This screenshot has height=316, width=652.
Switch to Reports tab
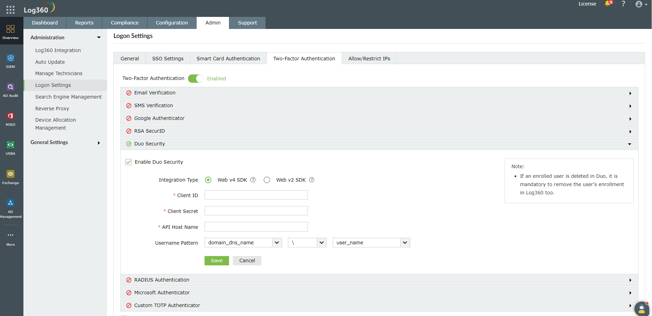point(84,23)
